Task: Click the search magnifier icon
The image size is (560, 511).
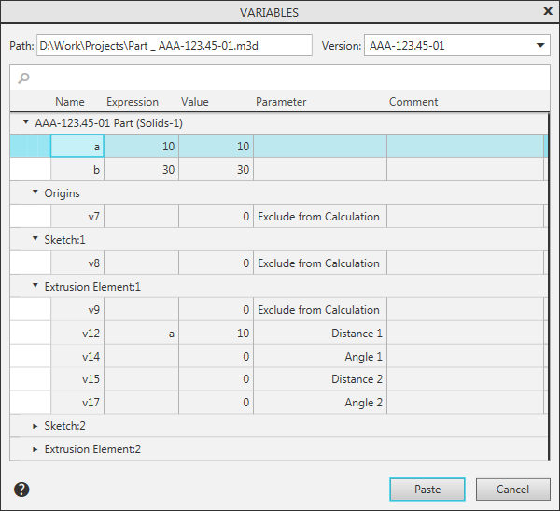Action: click(23, 78)
